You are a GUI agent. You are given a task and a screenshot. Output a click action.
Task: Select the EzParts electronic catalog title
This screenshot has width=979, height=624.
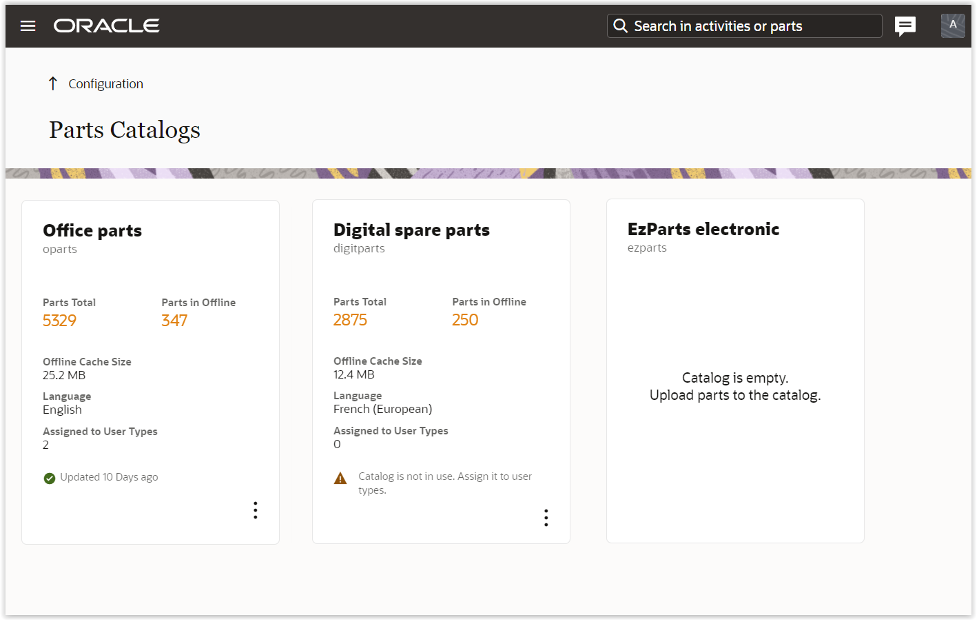(703, 229)
